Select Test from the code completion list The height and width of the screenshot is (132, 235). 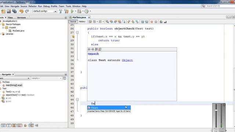109,108
